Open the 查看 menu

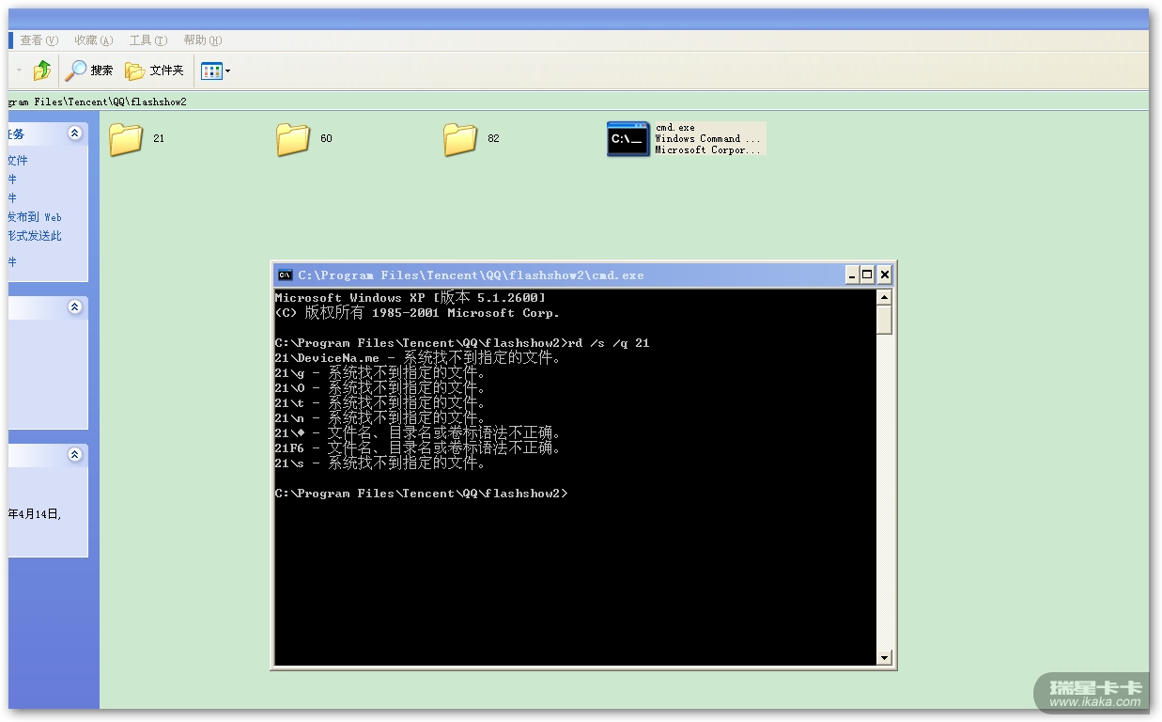39,40
